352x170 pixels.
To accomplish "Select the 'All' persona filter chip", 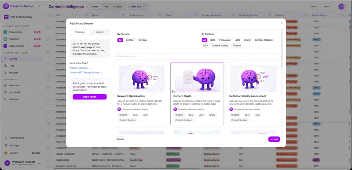I will click(120, 40).
